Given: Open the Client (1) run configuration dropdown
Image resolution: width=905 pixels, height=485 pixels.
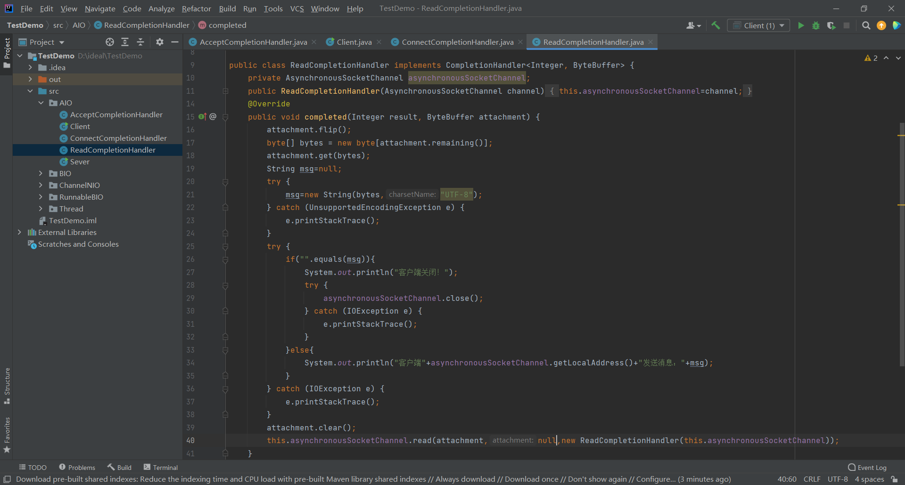Looking at the screenshot, I should pos(758,25).
